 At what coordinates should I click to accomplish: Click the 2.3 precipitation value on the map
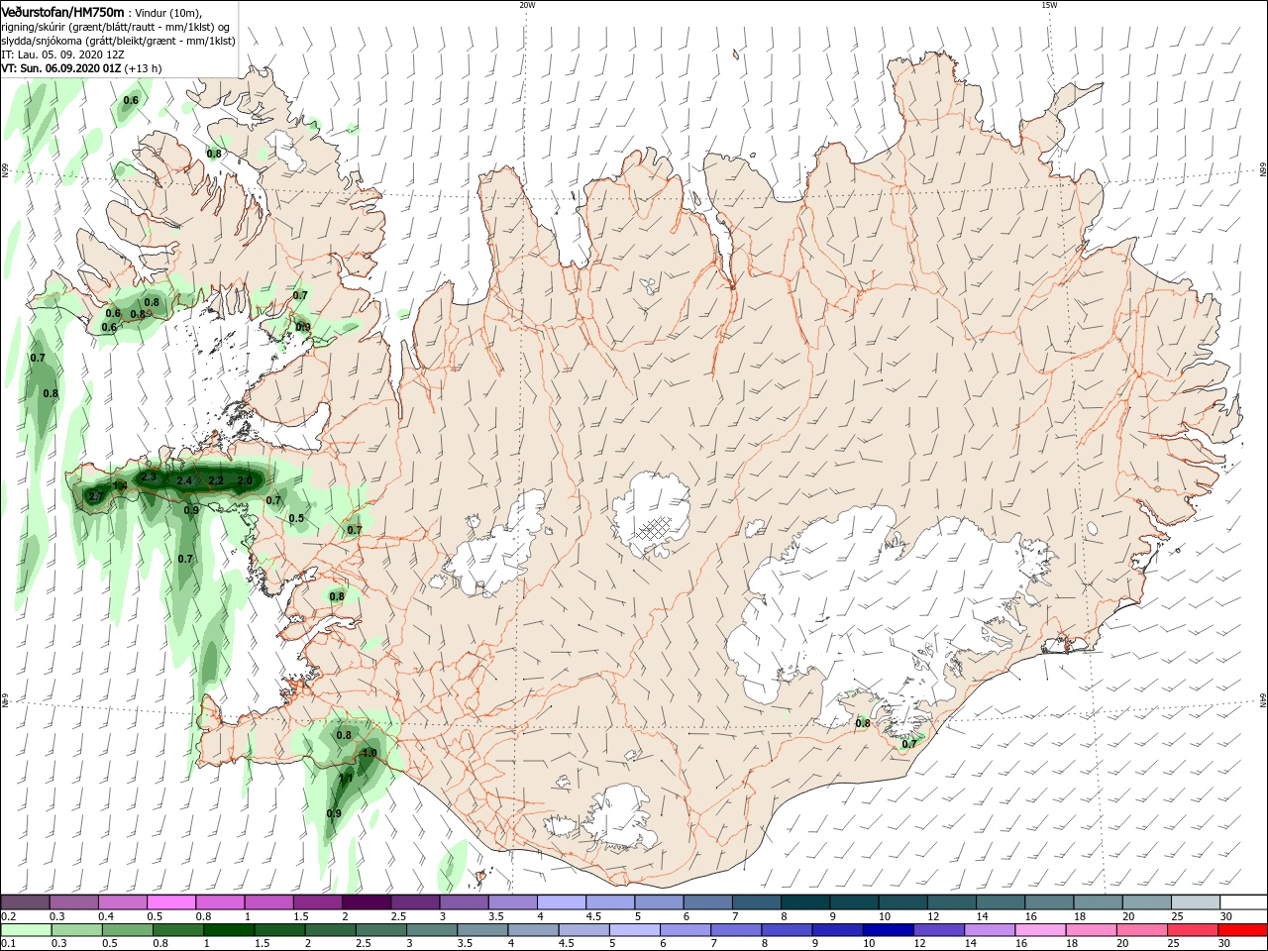(x=150, y=477)
